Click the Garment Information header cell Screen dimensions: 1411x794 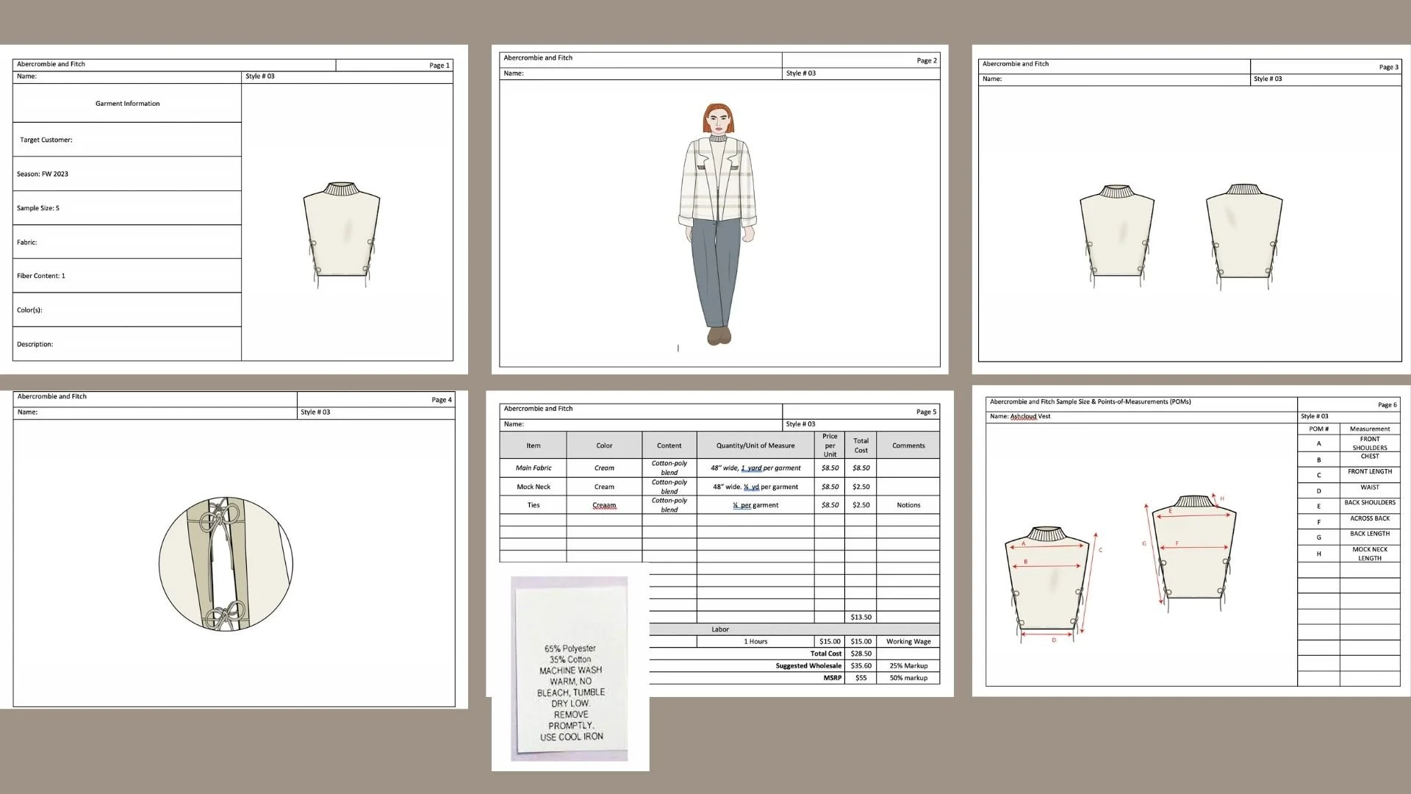point(127,104)
